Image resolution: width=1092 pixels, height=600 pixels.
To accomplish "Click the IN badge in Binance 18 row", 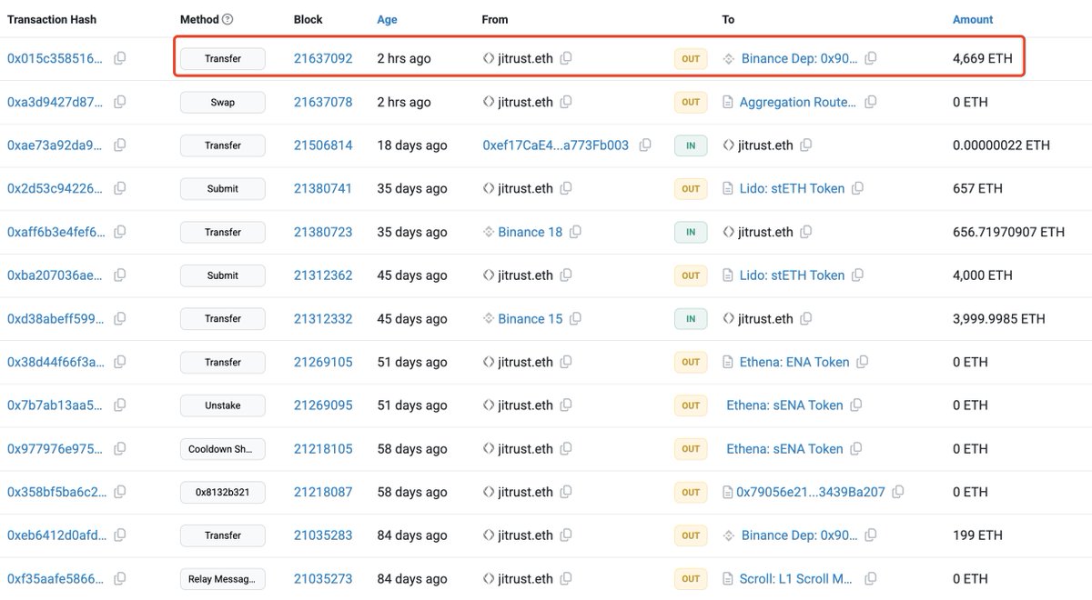I will pyautogui.click(x=691, y=232).
